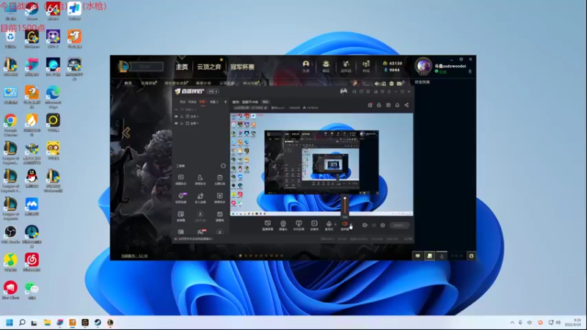Screen dimensions: 587x330
Task: Toggle the microphone in streaming app toolbar
Action: coord(329,225)
